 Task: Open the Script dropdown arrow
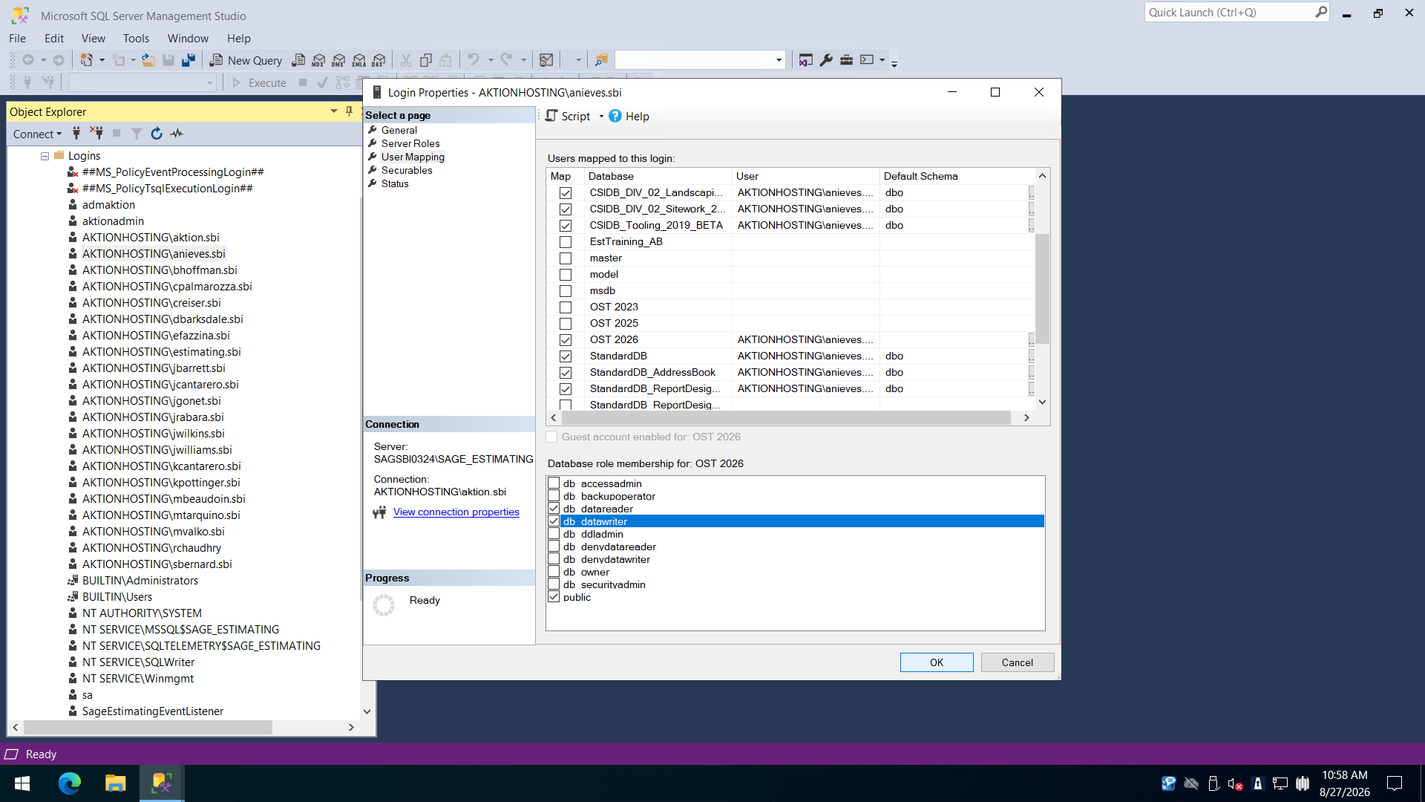[601, 117]
